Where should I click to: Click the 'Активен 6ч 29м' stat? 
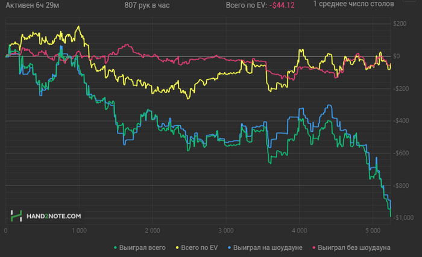33,5
